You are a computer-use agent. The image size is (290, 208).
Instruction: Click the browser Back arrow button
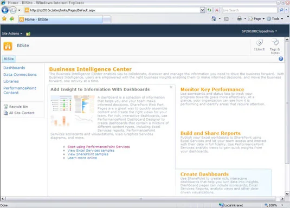tap(5, 10)
